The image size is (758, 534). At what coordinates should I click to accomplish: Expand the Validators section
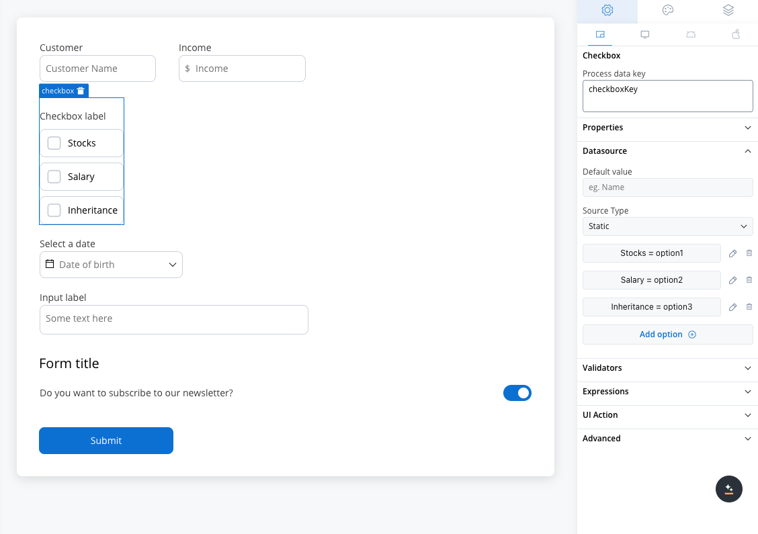[667, 368]
